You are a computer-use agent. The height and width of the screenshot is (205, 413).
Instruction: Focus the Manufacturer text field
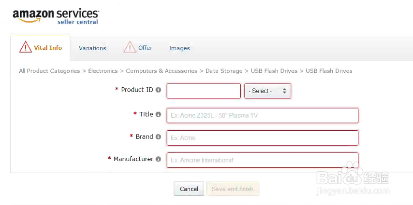click(262, 160)
